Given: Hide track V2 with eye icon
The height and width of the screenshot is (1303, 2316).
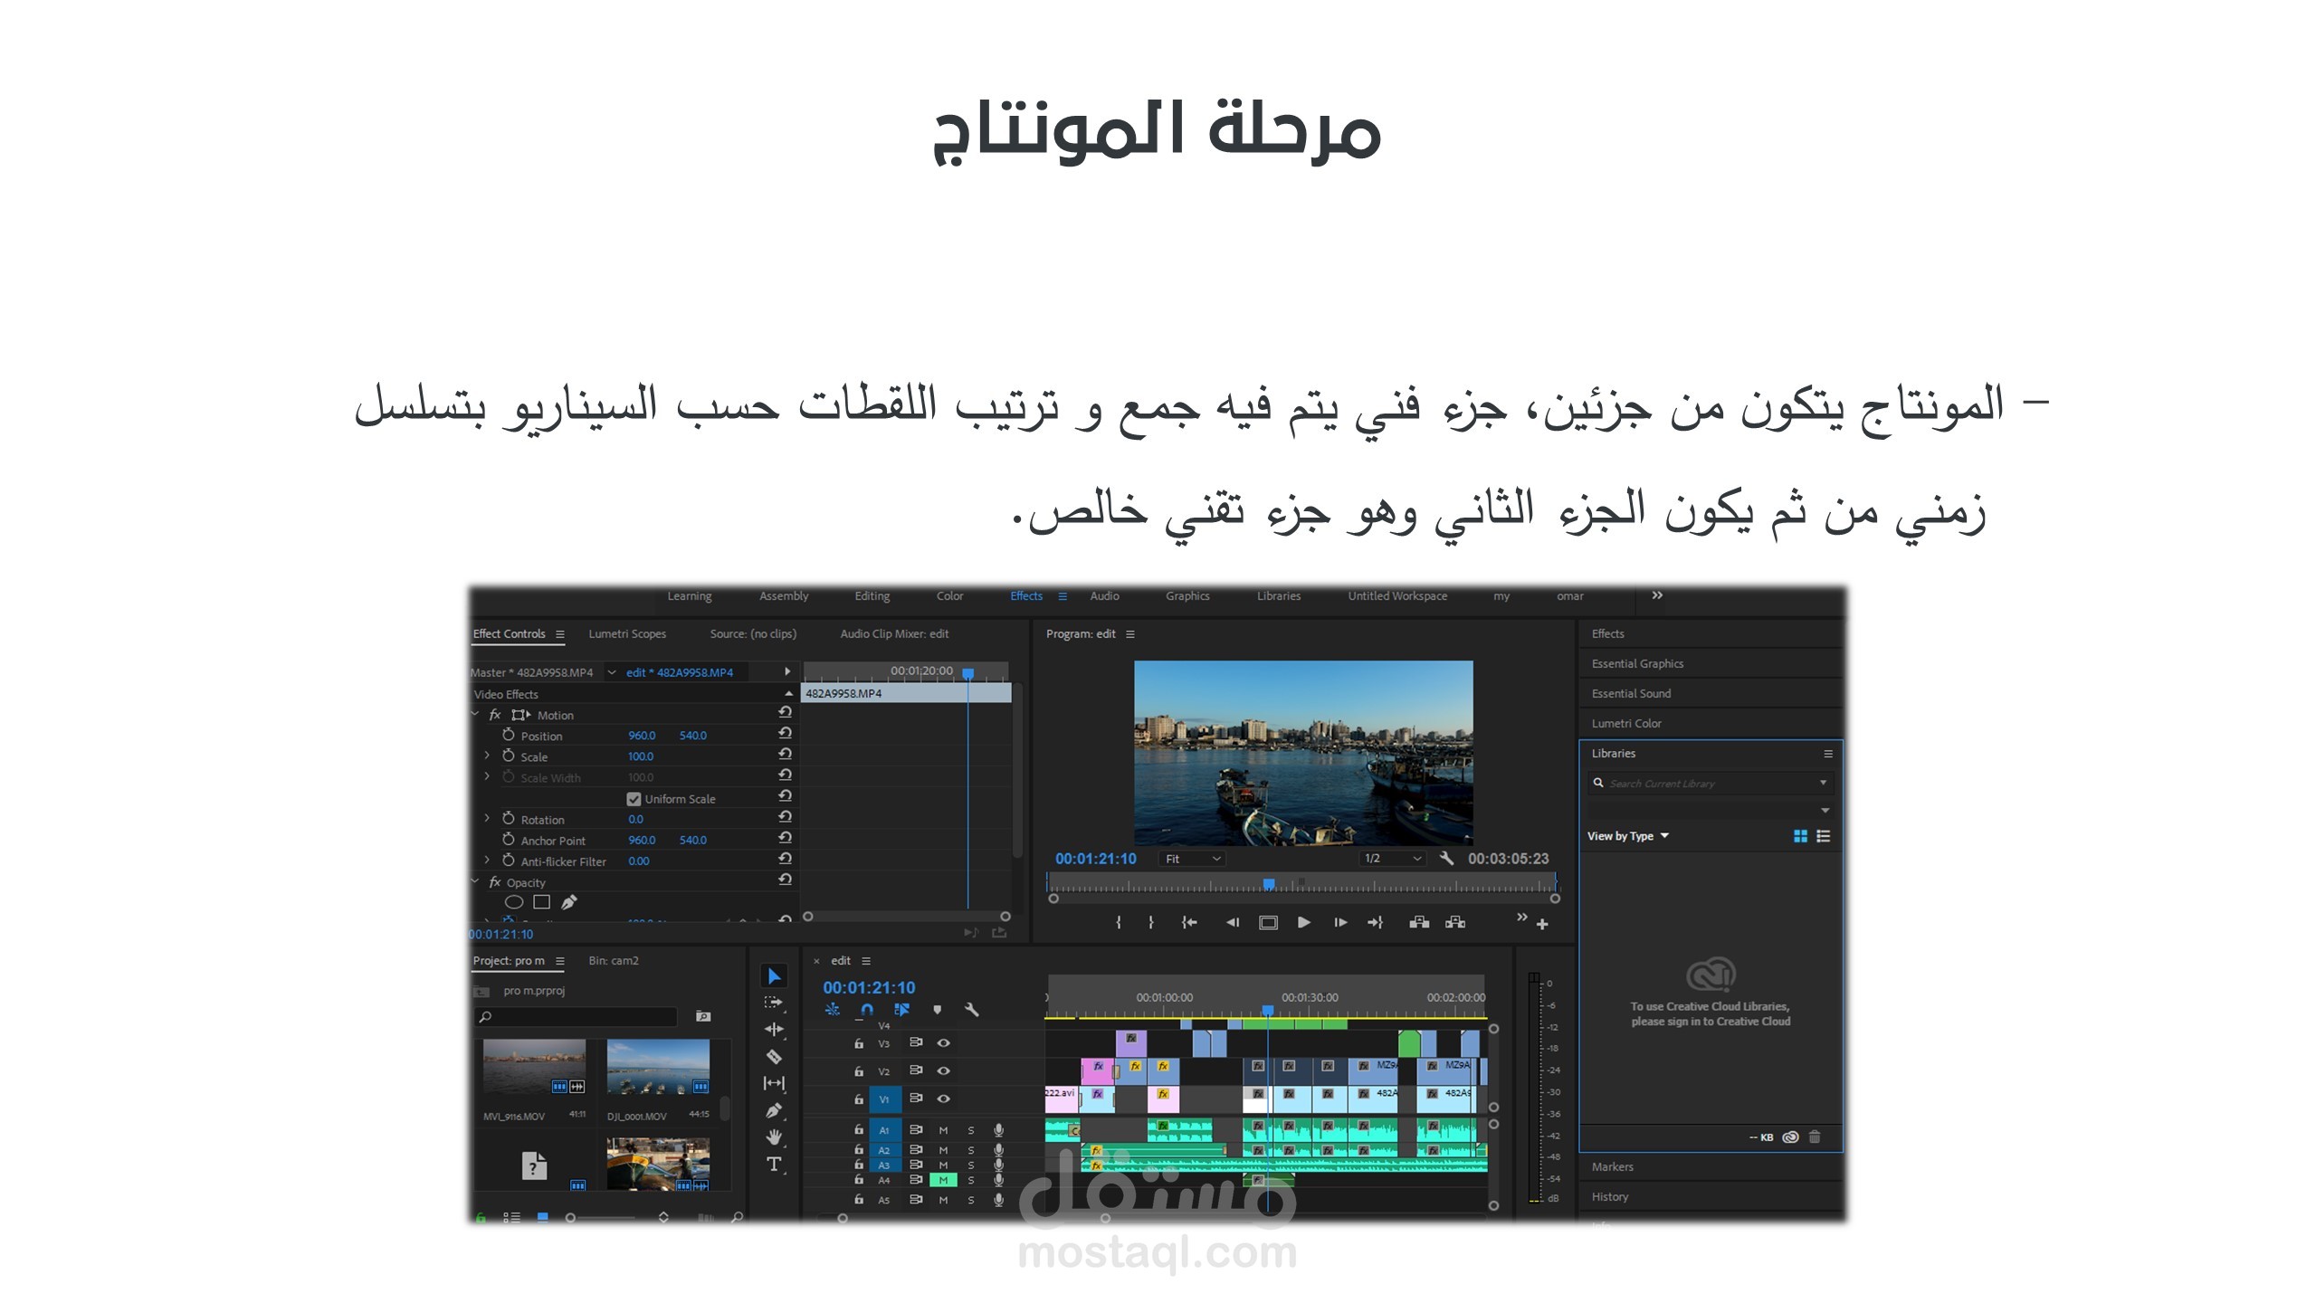Looking at the screenshot, I should [943, 1071].
